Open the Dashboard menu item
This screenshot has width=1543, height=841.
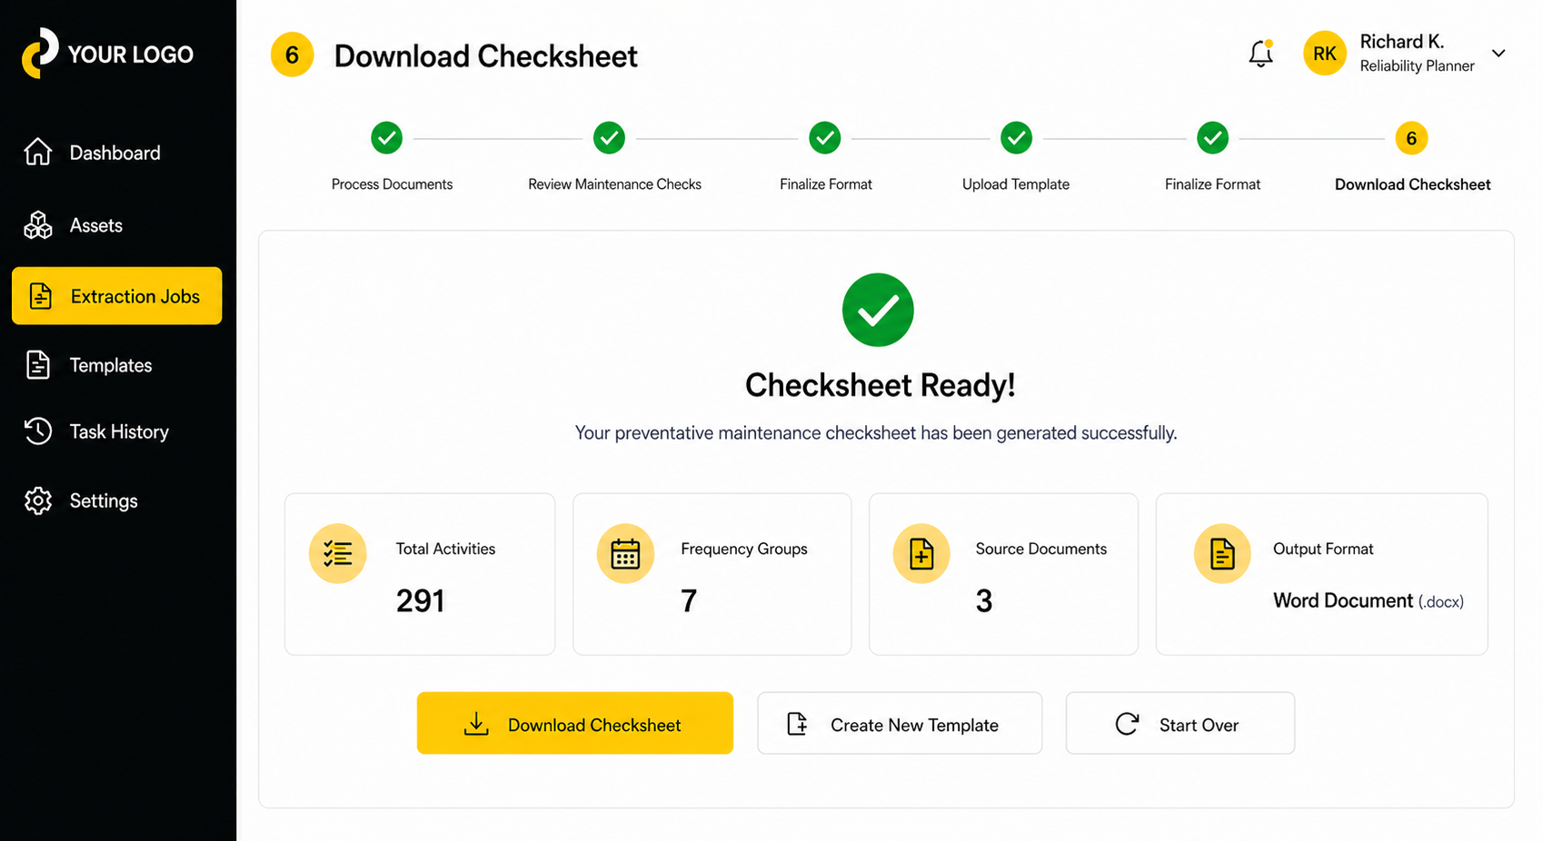point(115,153)
